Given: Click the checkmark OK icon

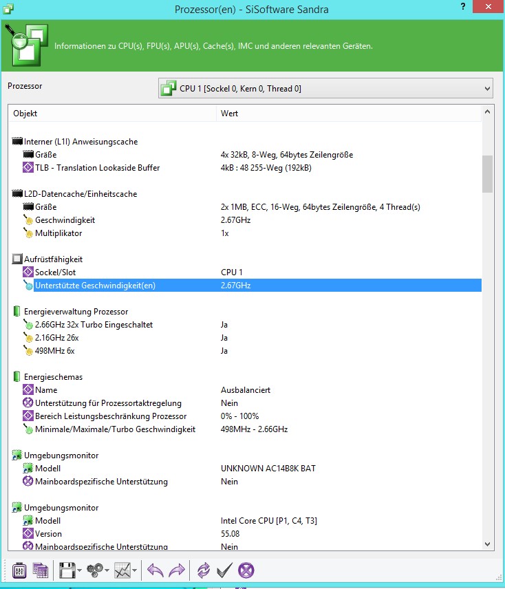Looking at the screenshot, I should (x=224, y=570).
